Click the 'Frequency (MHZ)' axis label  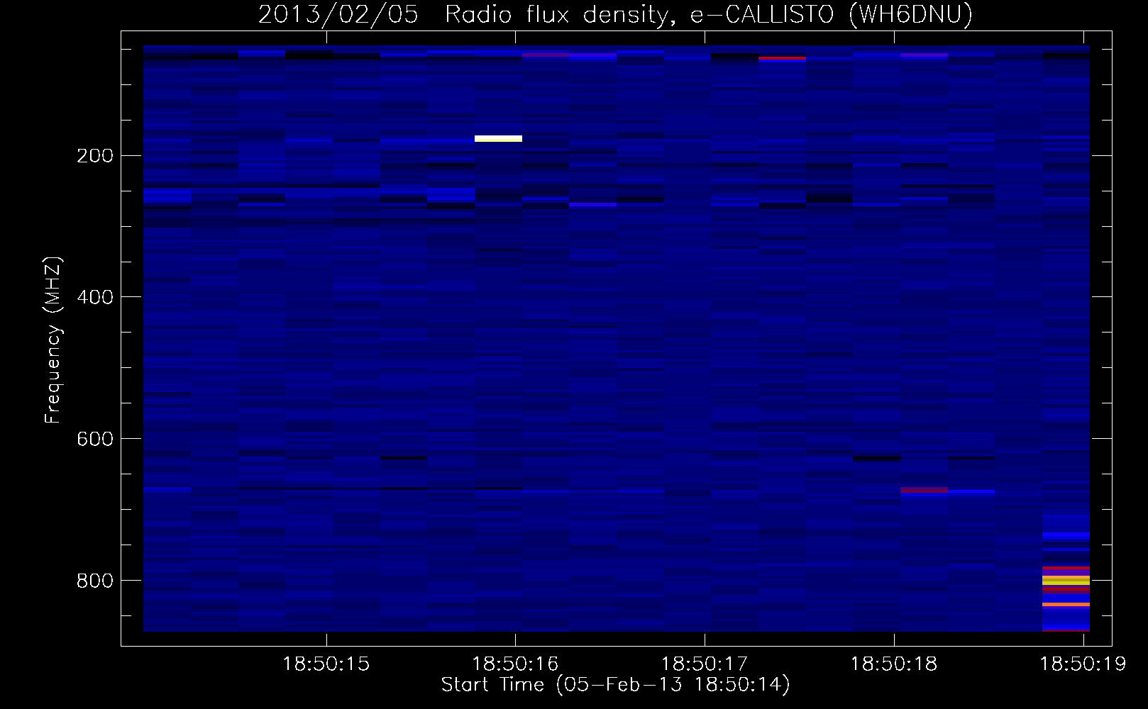tap(53, 340)
